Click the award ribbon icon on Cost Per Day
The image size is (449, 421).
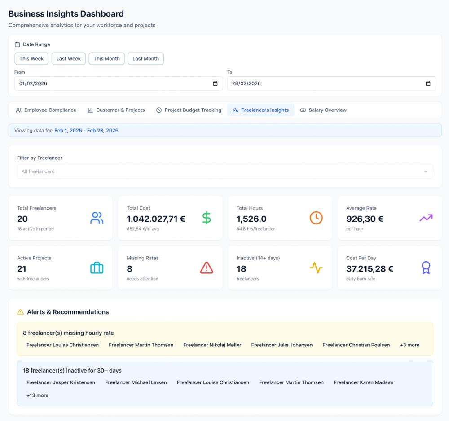[426, 268]
